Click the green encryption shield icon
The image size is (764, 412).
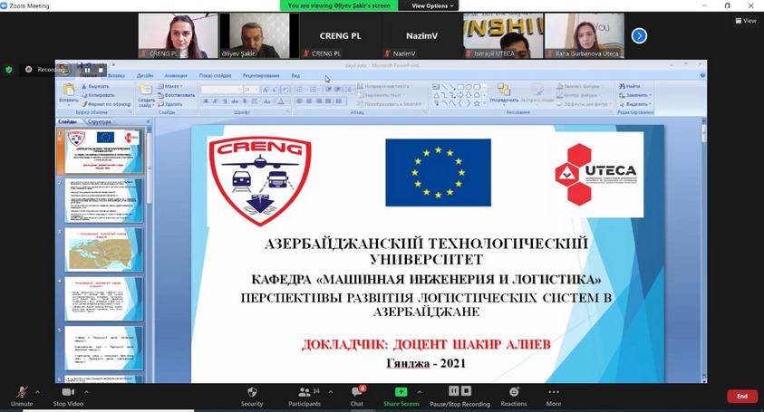coord(9,69)
